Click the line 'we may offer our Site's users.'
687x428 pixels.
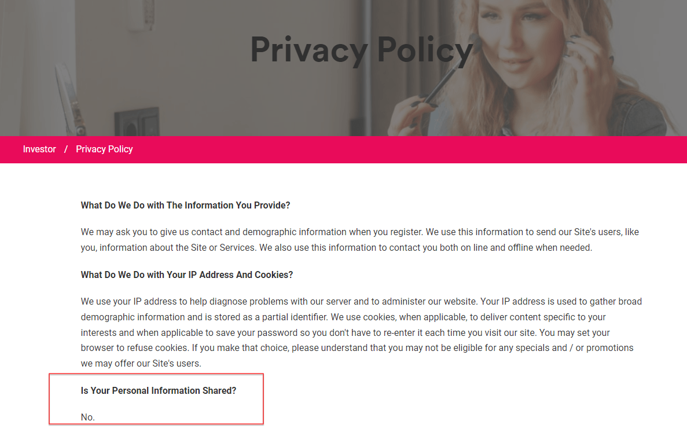coord(141,364)
